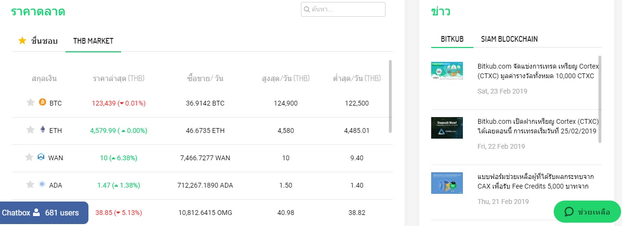Open the Chatbox with 681 users
Viewport: 622px width, 226px height.
(44, 213)
